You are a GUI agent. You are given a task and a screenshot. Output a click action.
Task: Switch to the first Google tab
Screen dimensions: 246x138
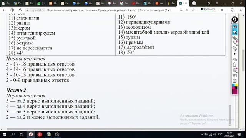[x=76, y=3]
